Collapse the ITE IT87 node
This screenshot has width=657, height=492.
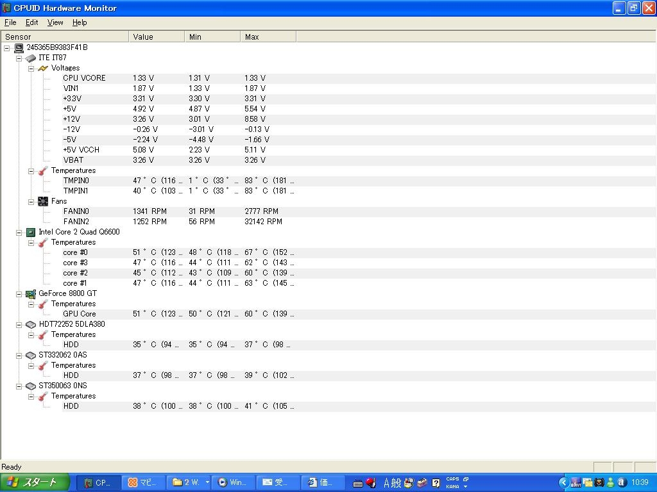point(19,58)
